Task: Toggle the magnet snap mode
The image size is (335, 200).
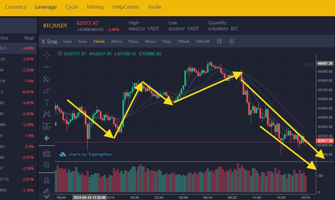Action: coord(47,180)
